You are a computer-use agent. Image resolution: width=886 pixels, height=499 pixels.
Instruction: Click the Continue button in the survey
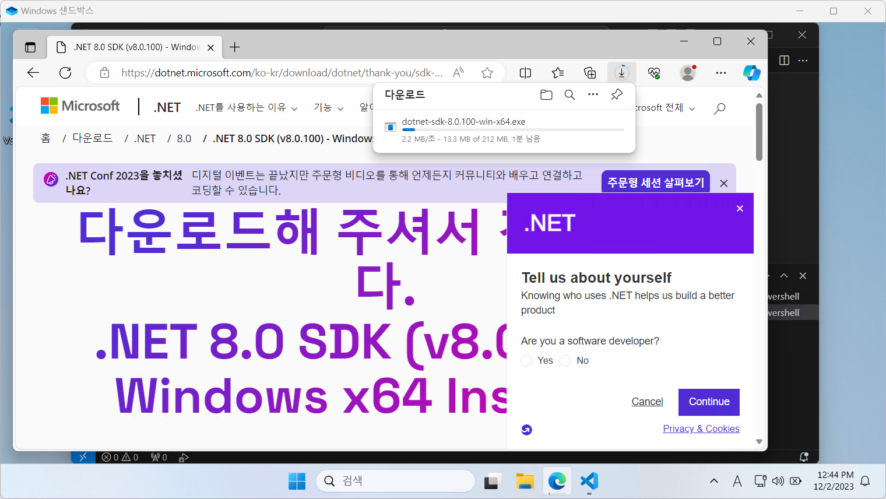click(x=709, y=402)
